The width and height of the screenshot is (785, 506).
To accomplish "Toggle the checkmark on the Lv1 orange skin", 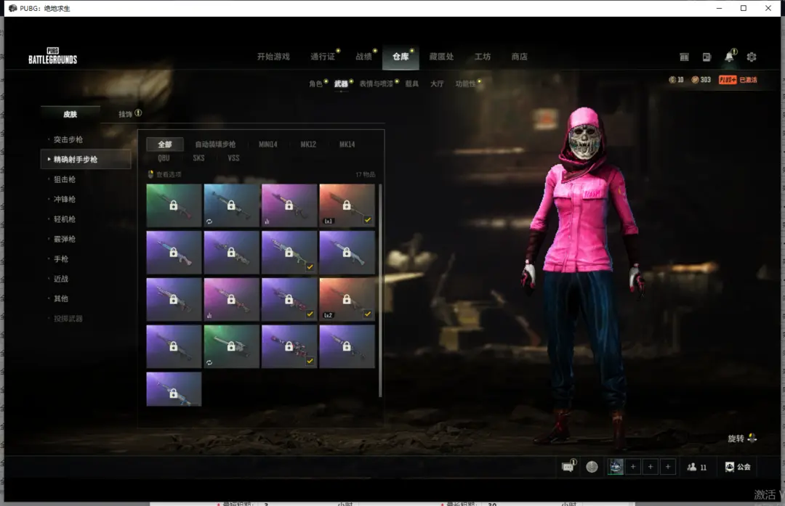I will coord(368,220).
